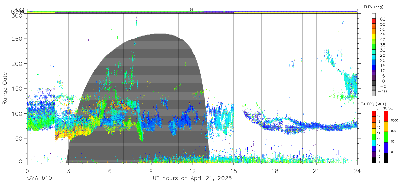Image resolution: width=402 pixels, height=185 pixels.
Task: Click the 14 label on the TX FRQ color bar
Action: tap(379, 133)
